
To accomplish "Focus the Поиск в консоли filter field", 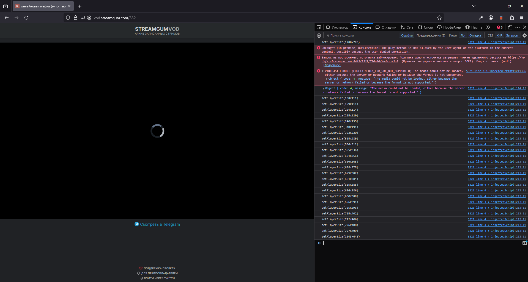I will (361, 35).
